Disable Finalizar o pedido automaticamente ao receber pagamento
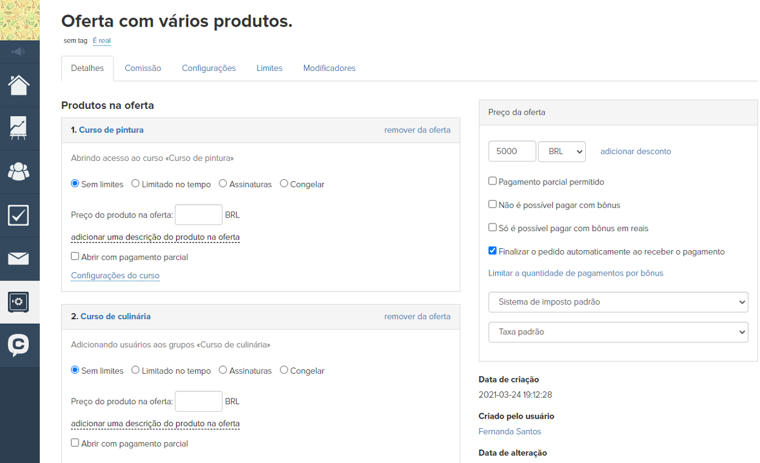 pos(492,250)
